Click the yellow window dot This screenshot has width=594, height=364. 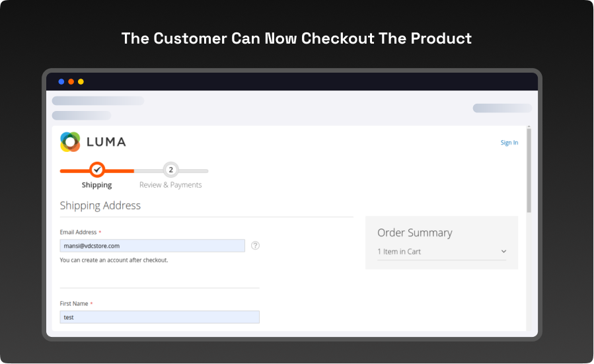coord(81,82)
